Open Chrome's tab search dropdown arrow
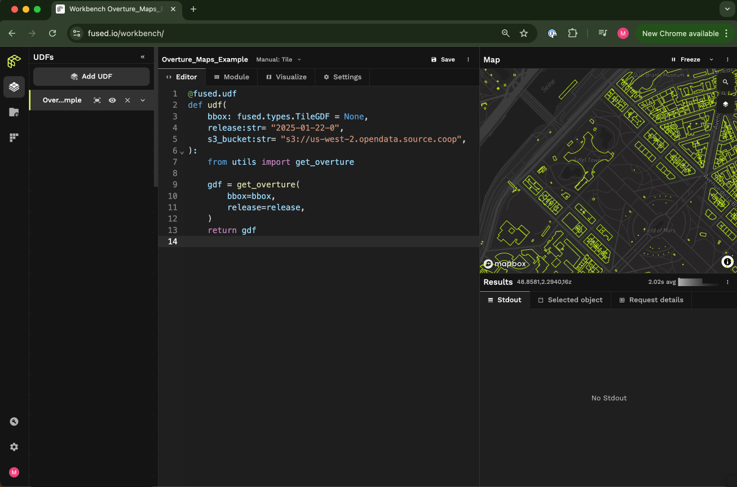Screen dimensions: 737x487 [x=726, y=9]
